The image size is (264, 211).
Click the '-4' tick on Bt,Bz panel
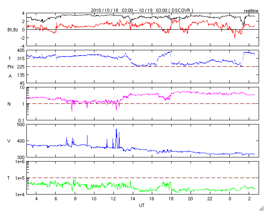(x=23, y=46)
